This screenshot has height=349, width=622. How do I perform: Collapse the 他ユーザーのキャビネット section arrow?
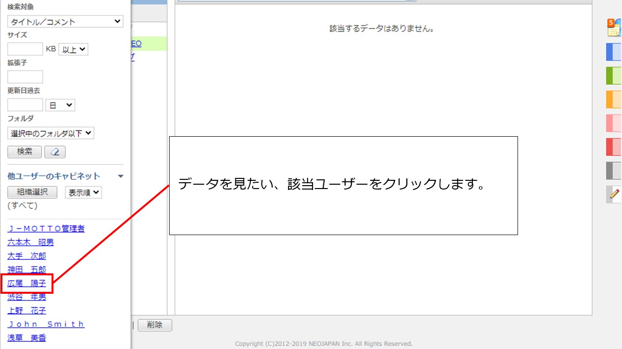121,176
